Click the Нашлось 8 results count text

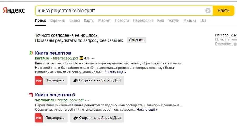pyautogui.click(x=226, y=35)
